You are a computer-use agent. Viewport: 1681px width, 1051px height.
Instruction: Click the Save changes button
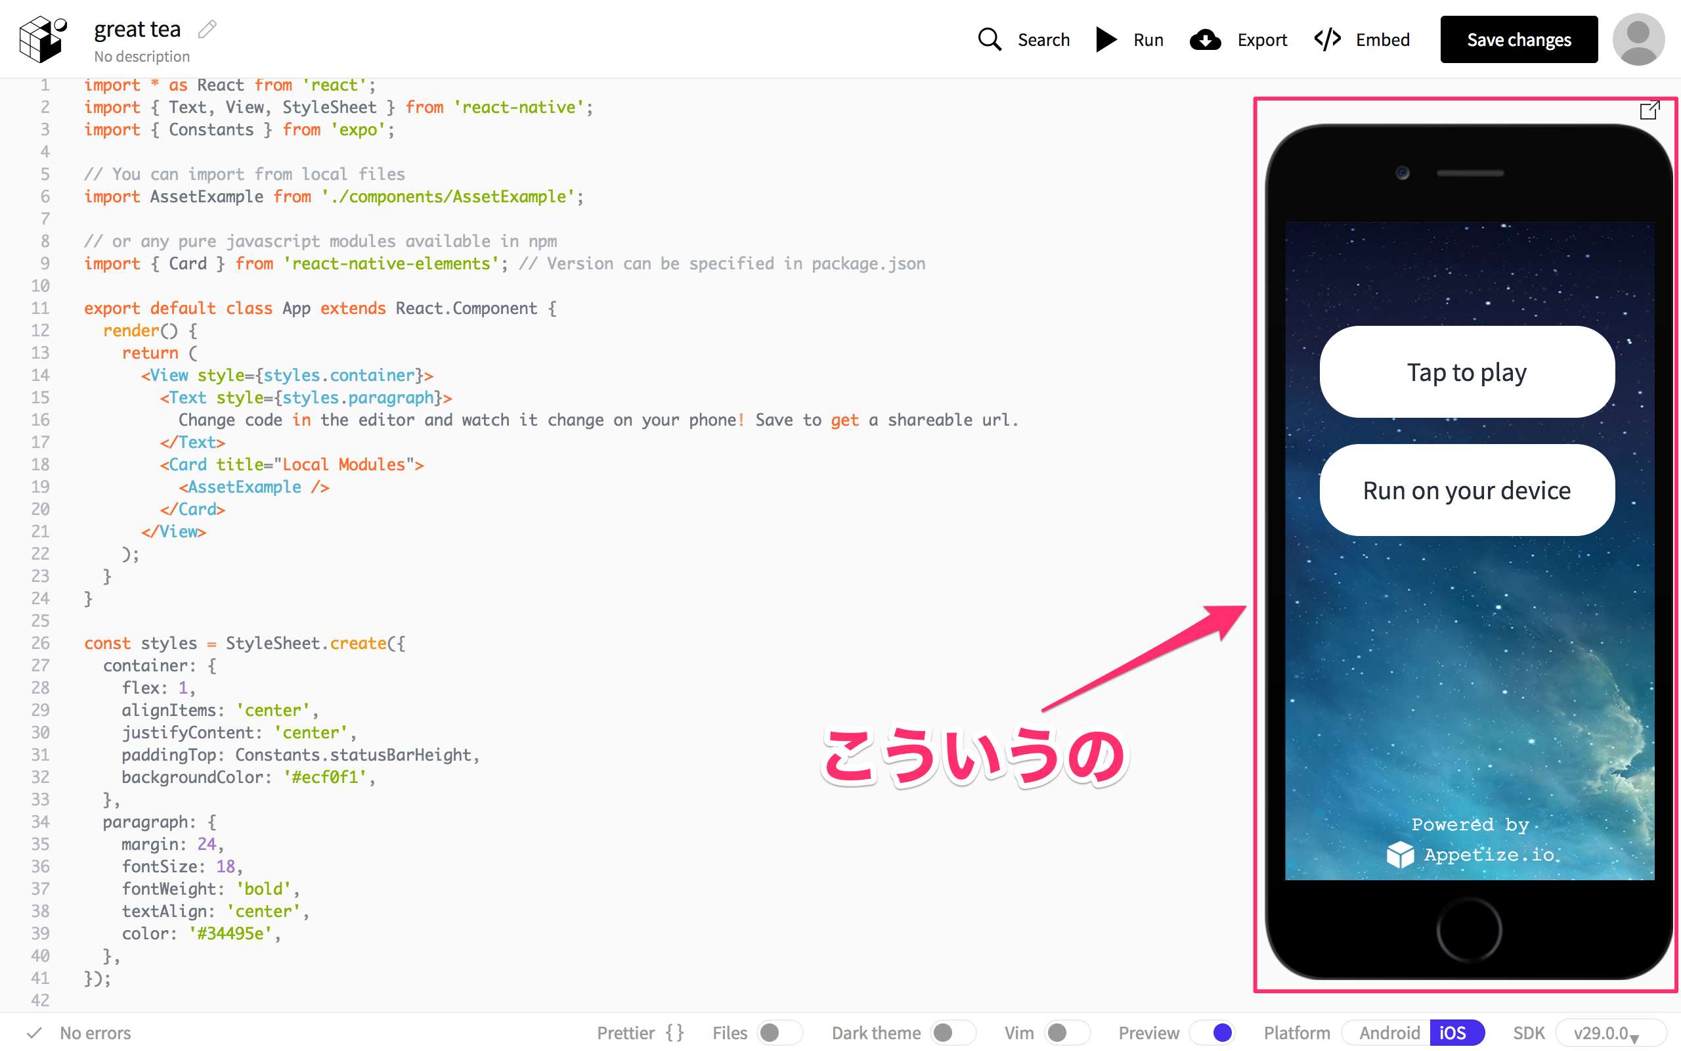(x=1518, y=39)
